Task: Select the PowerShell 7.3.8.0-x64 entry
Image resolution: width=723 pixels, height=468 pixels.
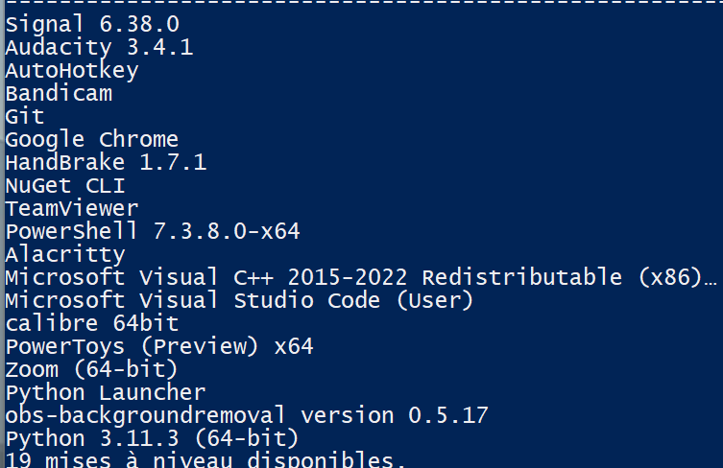Action: (x=153, y=231)
